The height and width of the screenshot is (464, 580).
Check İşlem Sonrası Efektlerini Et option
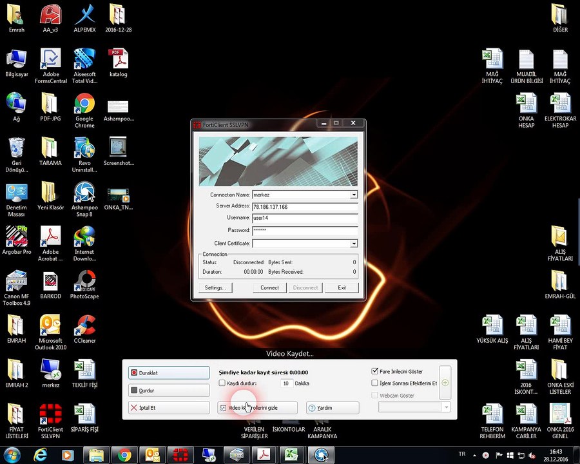click(374, 383)
